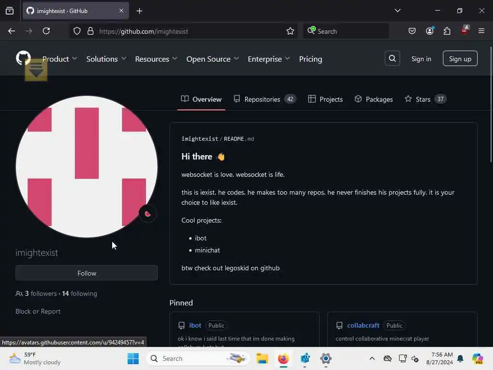Click the "minichat" list item text
This screenshot has width=493, height=370.
click(x=207, y=250)
